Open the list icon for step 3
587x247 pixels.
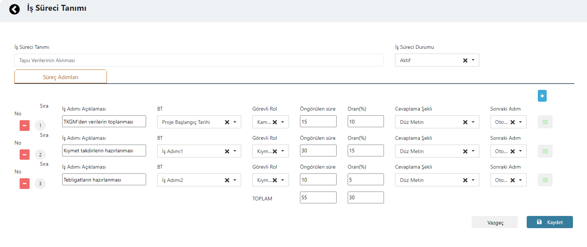pyautogui.click(x=545, y=180)
